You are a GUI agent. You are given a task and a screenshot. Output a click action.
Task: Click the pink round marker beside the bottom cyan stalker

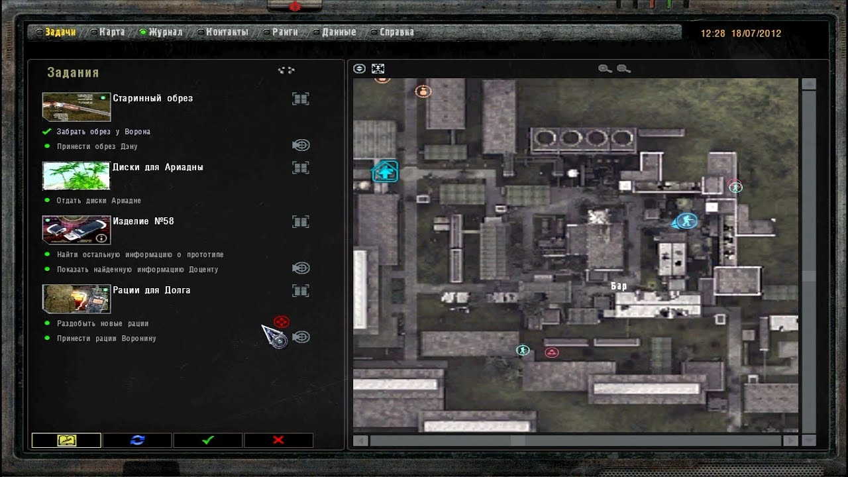pyautogui.click(x=551, y=352)
